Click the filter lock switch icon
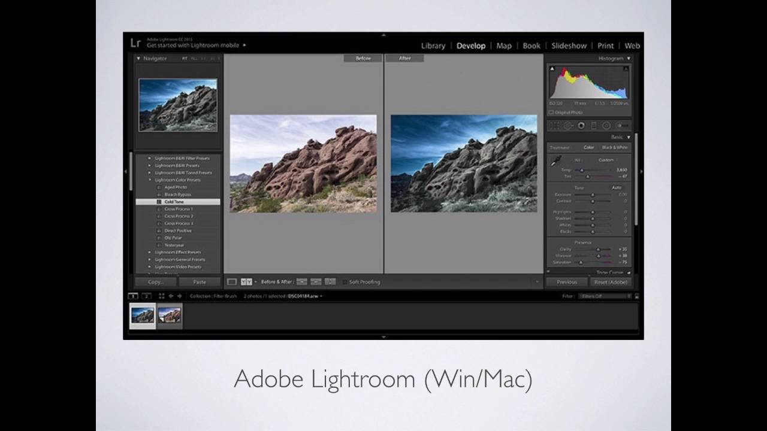Screen dimensions: 767x431 [x=637, y=296]
